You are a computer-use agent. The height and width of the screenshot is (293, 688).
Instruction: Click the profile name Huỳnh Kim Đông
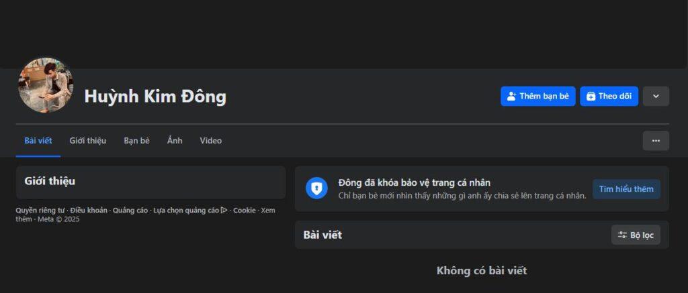[155, 97]
